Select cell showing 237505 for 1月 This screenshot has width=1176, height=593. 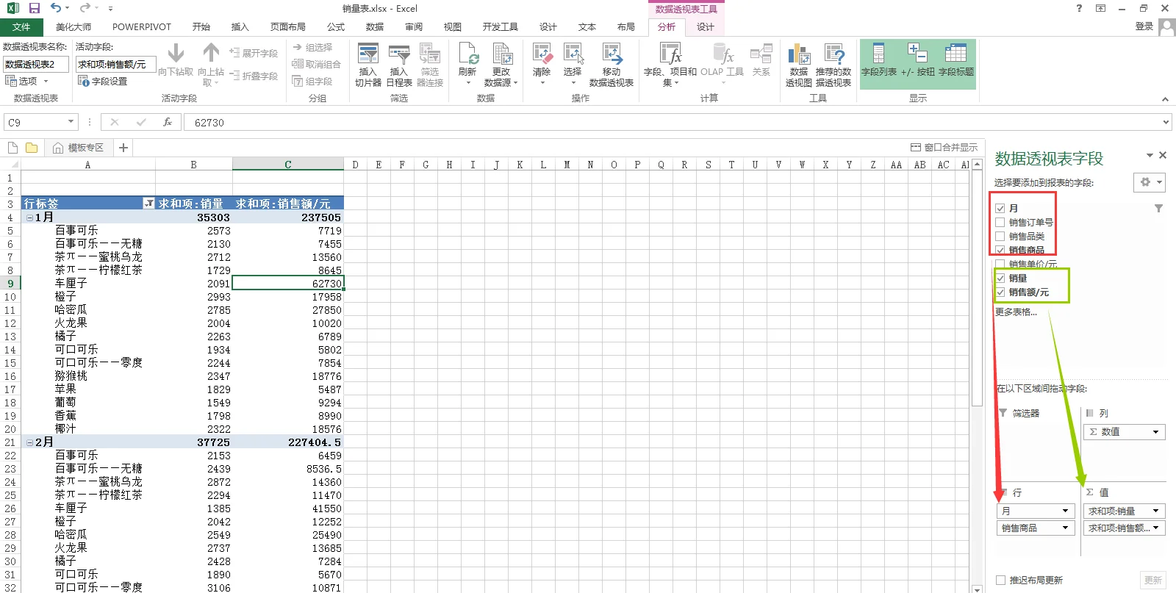(288, 218)
